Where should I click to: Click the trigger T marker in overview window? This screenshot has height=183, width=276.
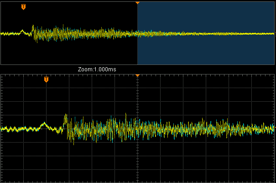(x=23, y=7)
